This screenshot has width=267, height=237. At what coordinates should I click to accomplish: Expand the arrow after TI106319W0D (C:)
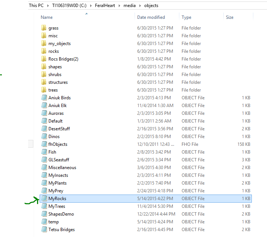pyautogui.click(x=91, y=6)
